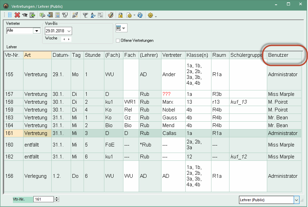The height and width of the screenshot is (207, 308).
Task: Open the Vertreter 'Alle' dropdown
Action: 36,31
